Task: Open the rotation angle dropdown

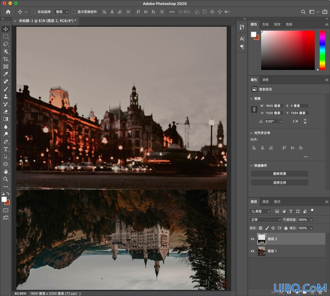Action: coord(280,121)
